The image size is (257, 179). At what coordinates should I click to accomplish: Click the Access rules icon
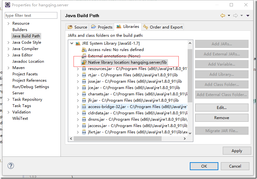(84, 50)
